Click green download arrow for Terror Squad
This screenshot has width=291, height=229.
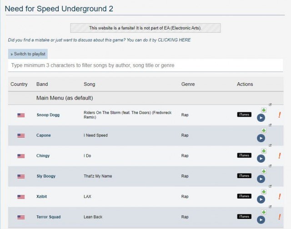(x=264, y=212)
